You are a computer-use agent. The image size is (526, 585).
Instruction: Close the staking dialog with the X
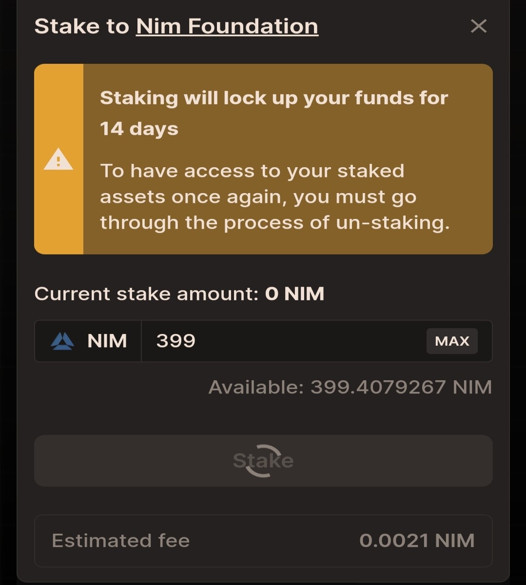[x=478, y=26]
